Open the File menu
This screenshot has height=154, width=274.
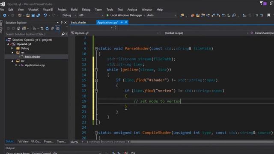[x=2, y=9]
